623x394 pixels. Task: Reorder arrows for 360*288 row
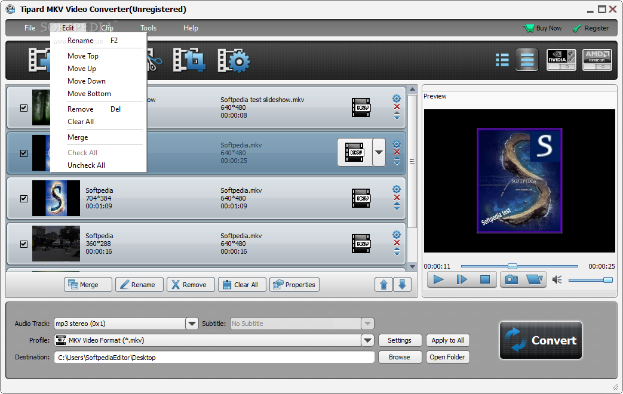point(397,251)
